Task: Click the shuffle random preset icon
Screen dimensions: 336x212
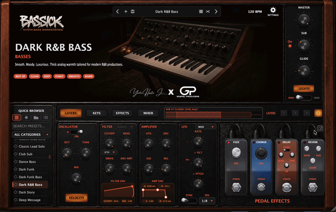Action: point(208,12)
